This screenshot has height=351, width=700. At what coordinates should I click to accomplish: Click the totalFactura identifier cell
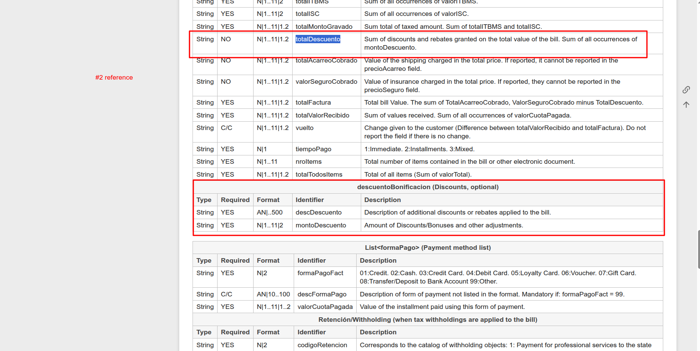[313, 102]
